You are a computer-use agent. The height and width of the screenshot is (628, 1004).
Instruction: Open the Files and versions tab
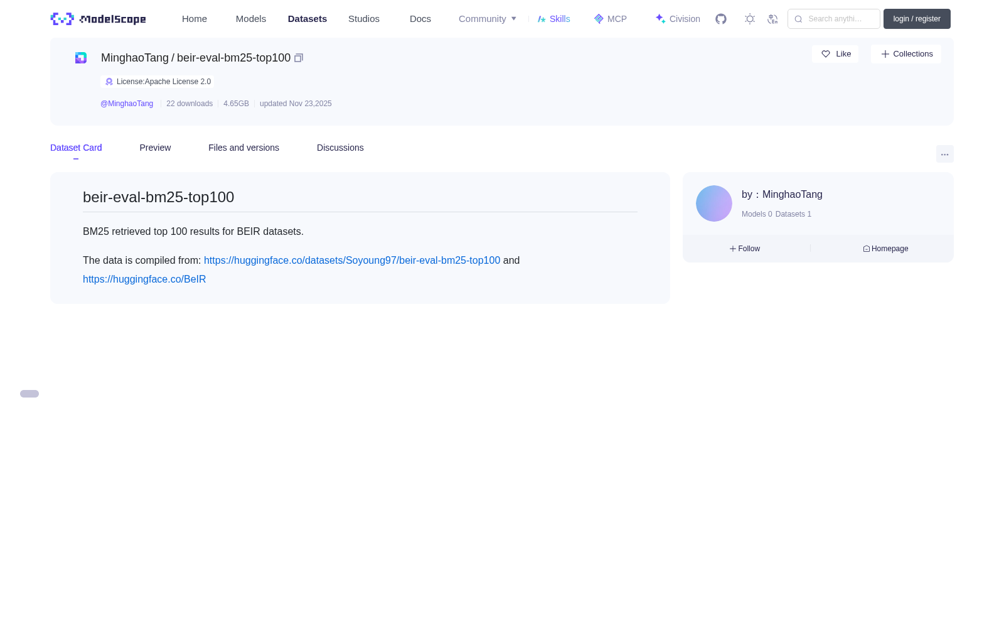pos(243,148)
